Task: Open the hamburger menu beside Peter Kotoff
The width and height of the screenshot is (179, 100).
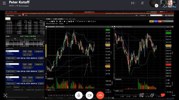Action: tap(4, 3)
